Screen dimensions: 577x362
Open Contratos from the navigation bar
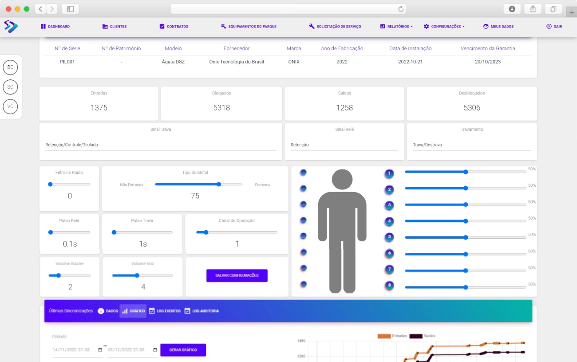click(x=174, y=27)
